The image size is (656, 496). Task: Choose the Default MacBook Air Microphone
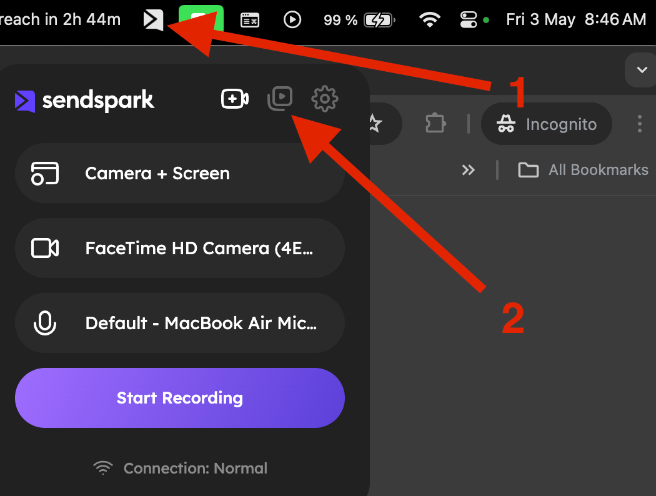pyautogui.click(x=180, y=323)
